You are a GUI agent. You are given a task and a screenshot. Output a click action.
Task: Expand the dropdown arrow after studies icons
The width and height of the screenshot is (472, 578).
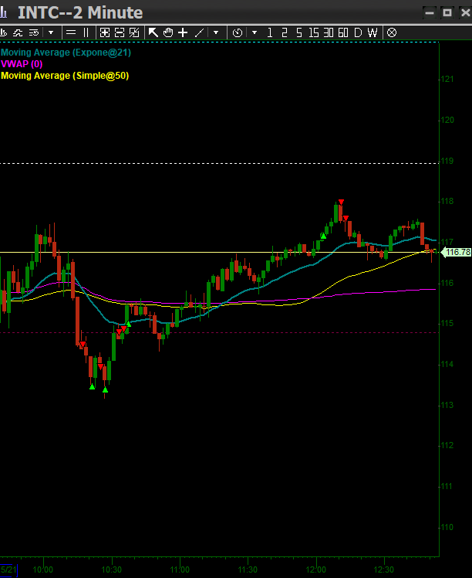coord(51,32)
